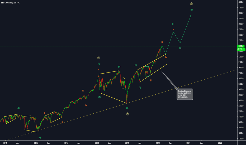Screen dimensions: 246x145
Task: Click the green (A) wave label
Action: 100,97
